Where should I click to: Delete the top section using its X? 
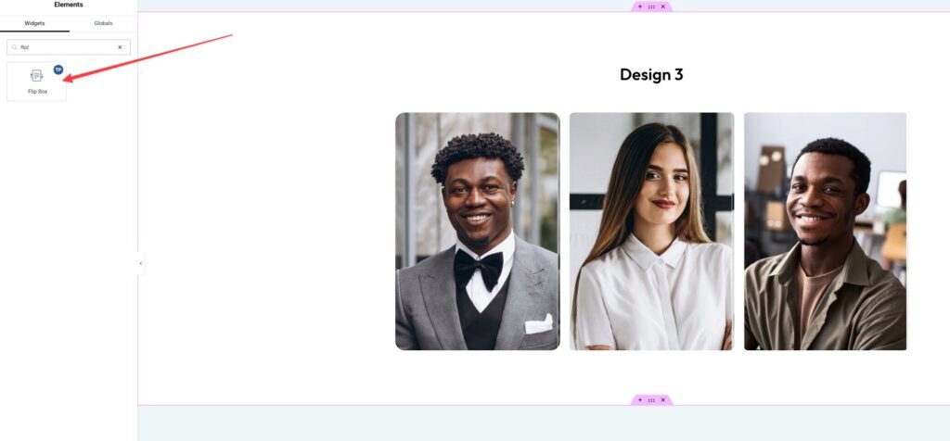(663, 6)
